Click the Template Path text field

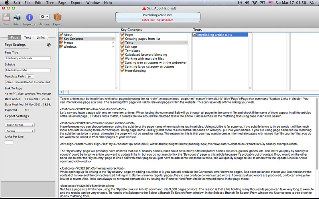28,82
